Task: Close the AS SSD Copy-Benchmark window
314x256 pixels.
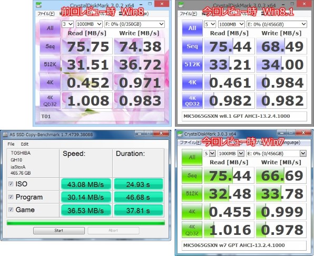Action: point(161,133)
